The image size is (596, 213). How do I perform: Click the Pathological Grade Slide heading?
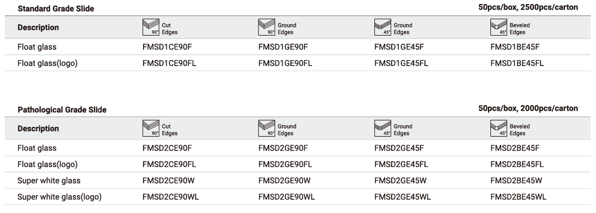coord(62,110)
